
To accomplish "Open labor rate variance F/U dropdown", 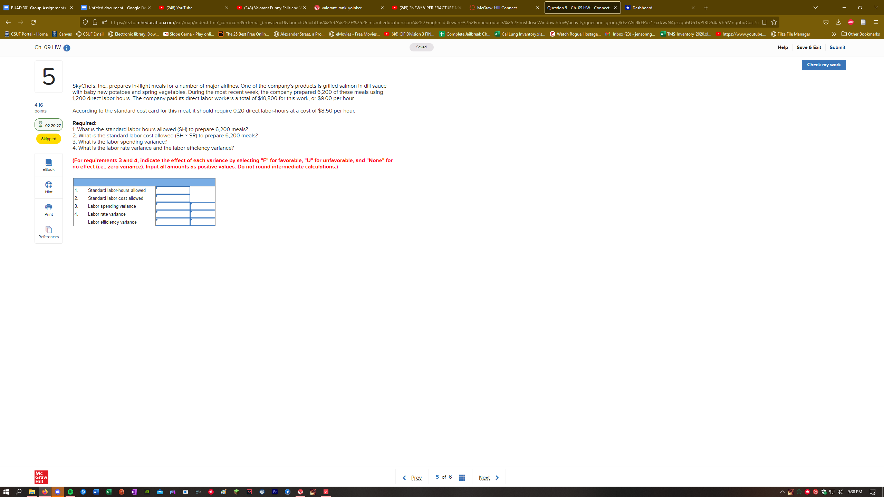I will pyautogui.click(x=203, y=214).
